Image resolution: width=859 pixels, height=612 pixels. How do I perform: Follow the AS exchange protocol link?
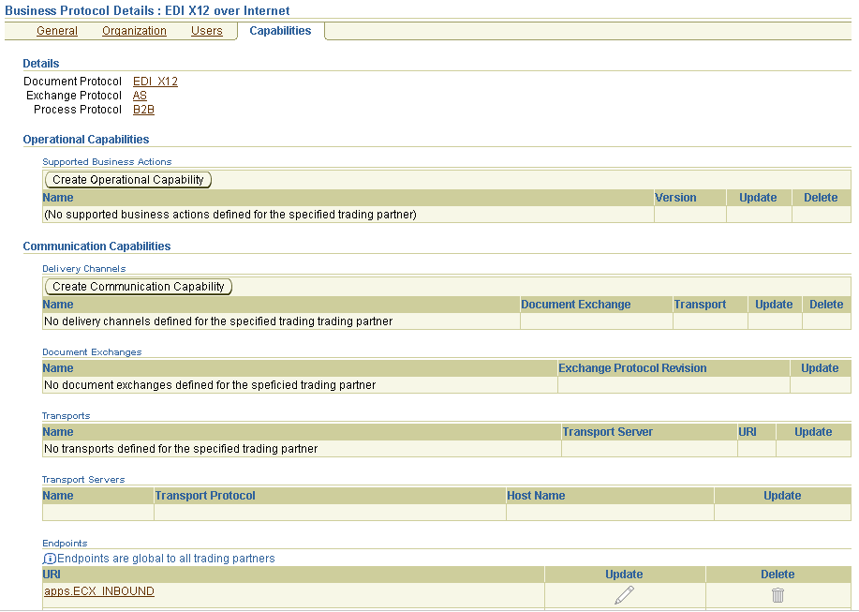[x=140, y=96]
